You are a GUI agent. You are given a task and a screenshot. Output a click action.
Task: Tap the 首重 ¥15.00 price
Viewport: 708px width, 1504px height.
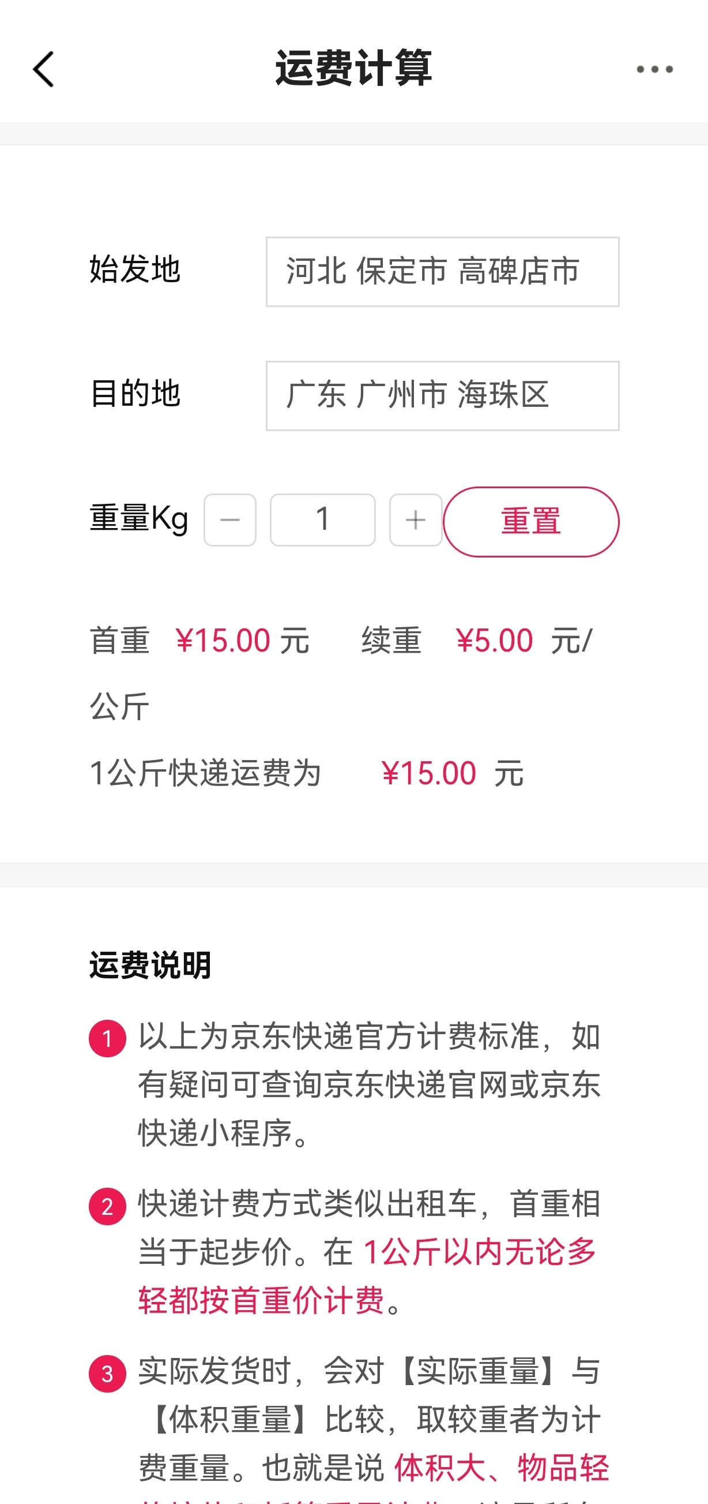pos(223,641)
